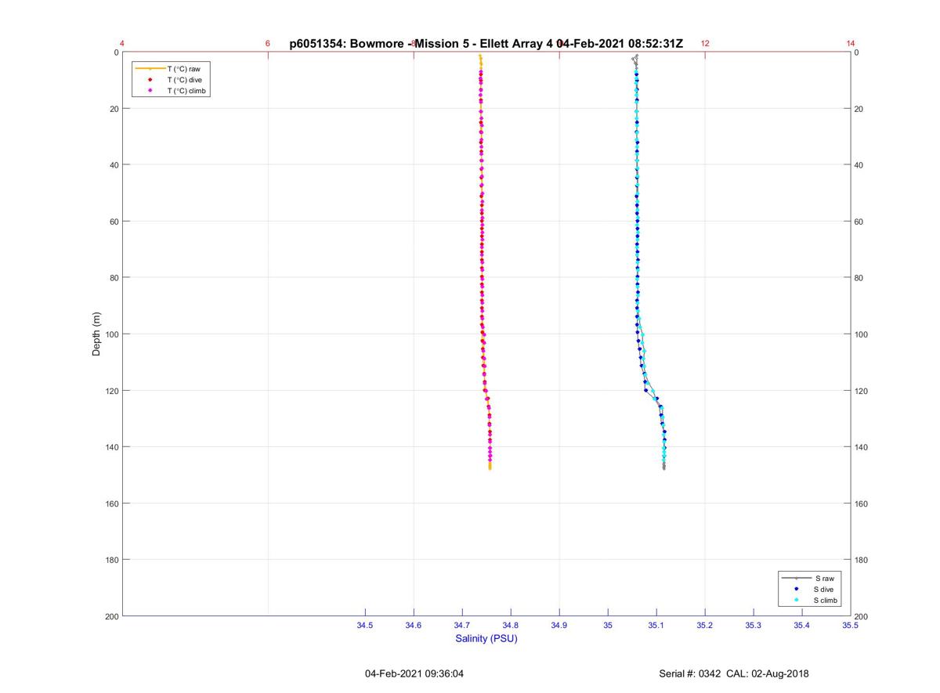Click the red 14 temperature tick label
Screen dimensions: 940x693
pos(851,44)
